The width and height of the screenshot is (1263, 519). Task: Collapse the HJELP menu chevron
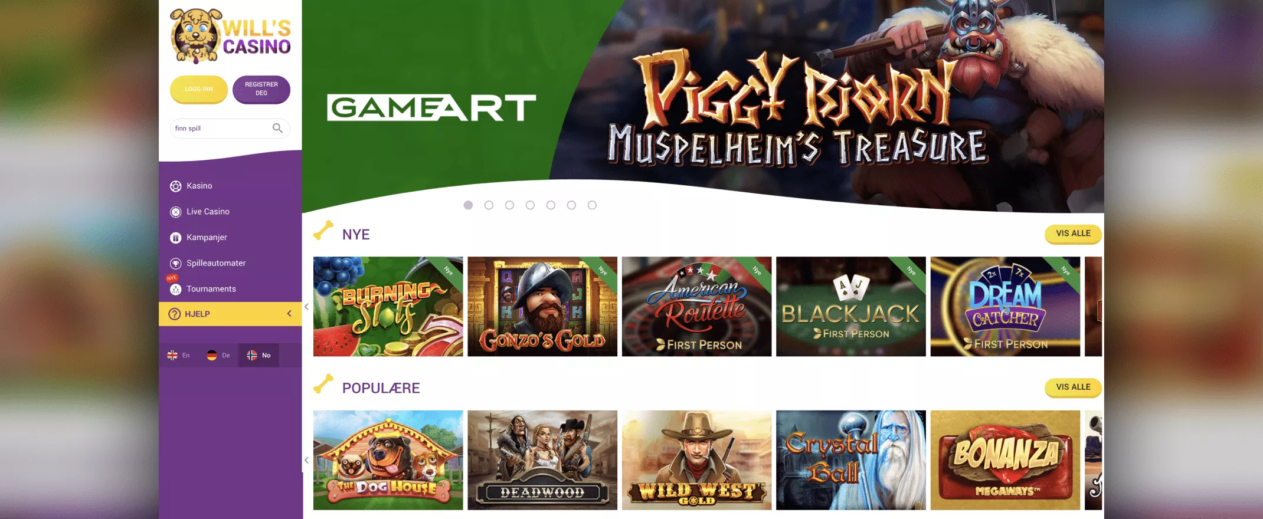(x=289, y=314)
